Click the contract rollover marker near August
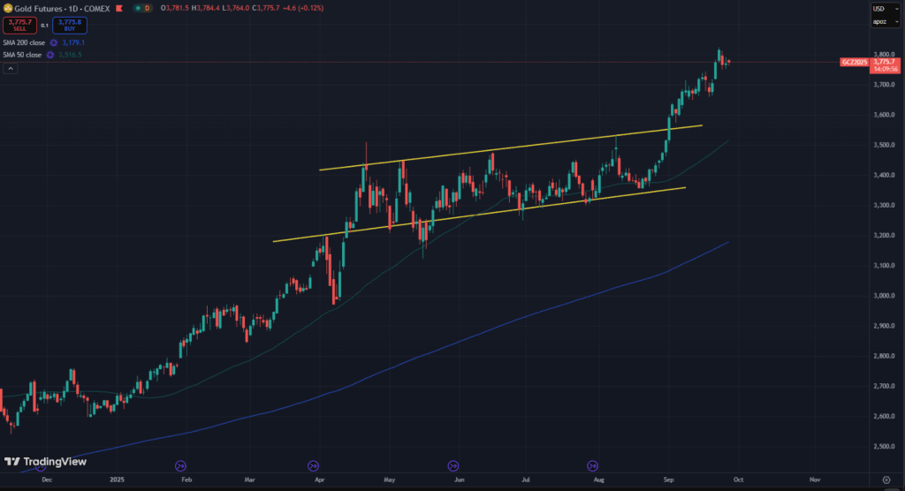 click(593, 465)
